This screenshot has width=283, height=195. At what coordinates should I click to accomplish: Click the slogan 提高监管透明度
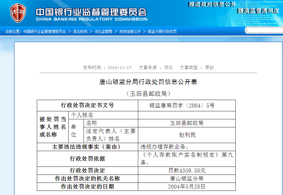click(258, 11)
